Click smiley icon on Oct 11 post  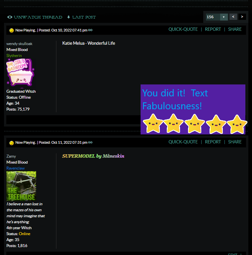pos(11,143)
